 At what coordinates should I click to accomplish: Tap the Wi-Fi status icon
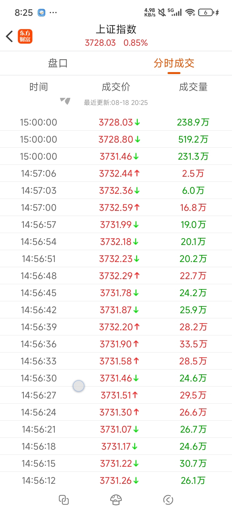pyautogui.click(x=190, y=13)
